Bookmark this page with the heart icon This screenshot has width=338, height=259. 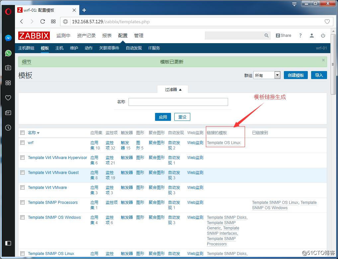point(327,22)
